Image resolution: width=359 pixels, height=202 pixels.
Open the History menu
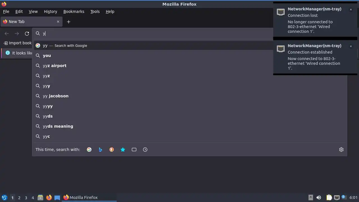coord(50,12)
